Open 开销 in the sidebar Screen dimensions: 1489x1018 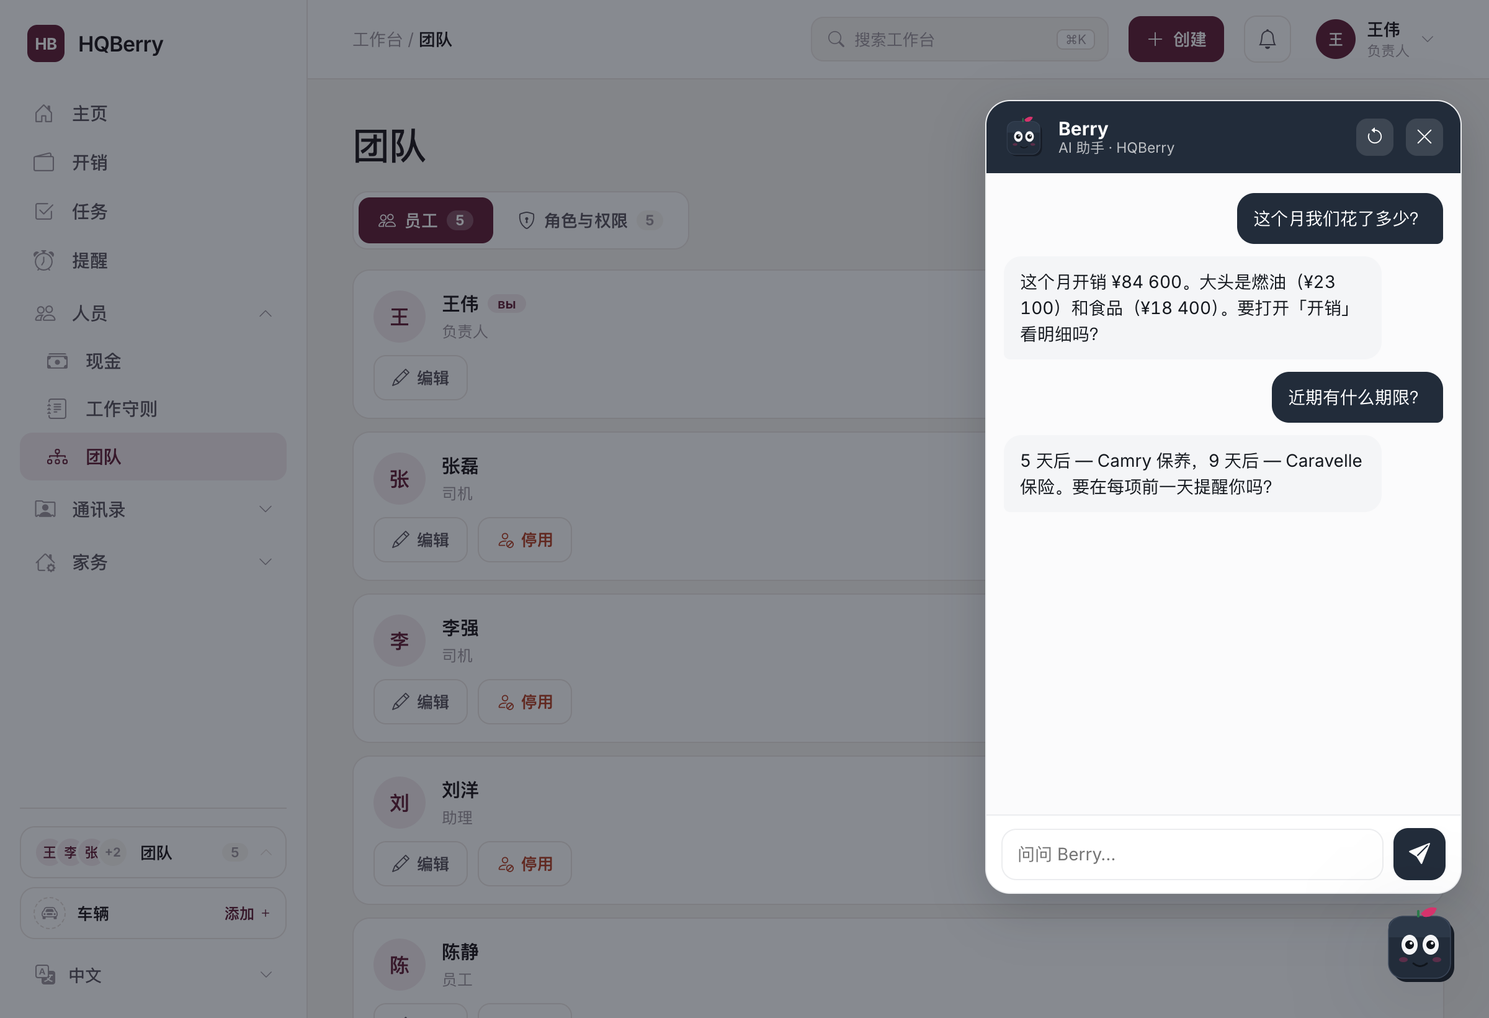tap(153, 162)
